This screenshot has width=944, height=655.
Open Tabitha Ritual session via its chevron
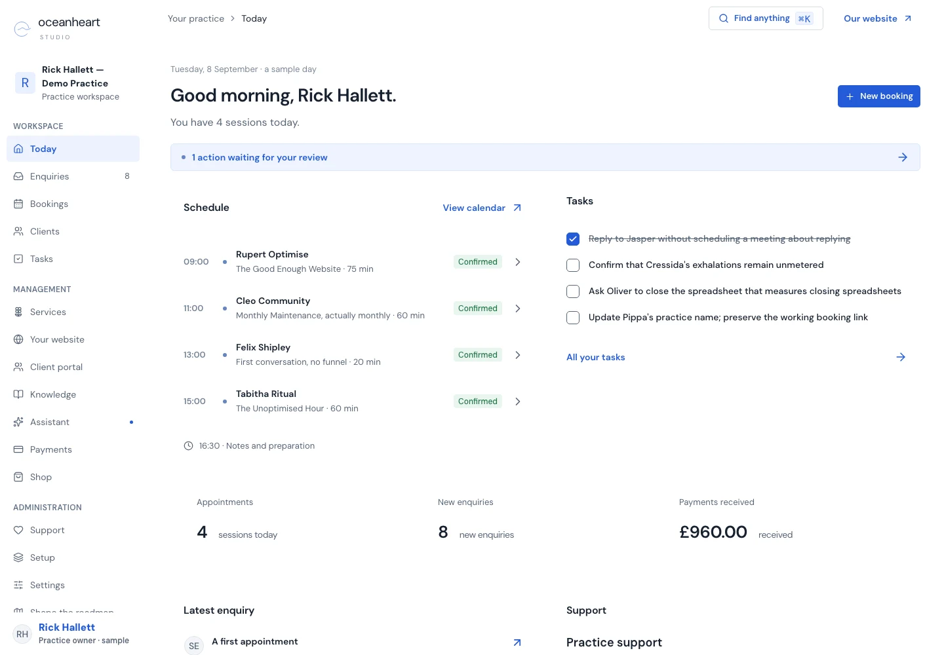518,402
